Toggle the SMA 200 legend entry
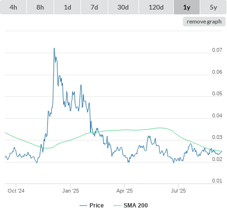Screen dimensions: 227x218 point(136,206)
